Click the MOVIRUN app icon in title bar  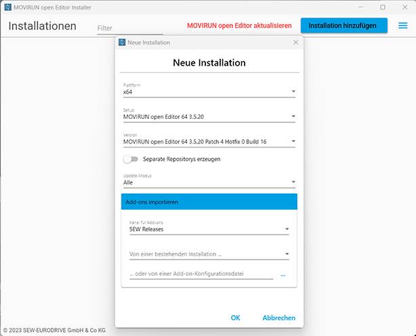coord(7,7)
